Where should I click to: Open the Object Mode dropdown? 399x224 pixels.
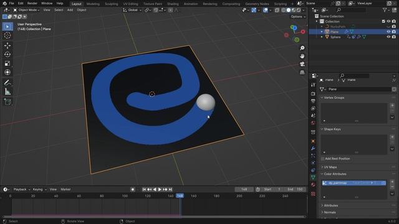pos(26,10)
